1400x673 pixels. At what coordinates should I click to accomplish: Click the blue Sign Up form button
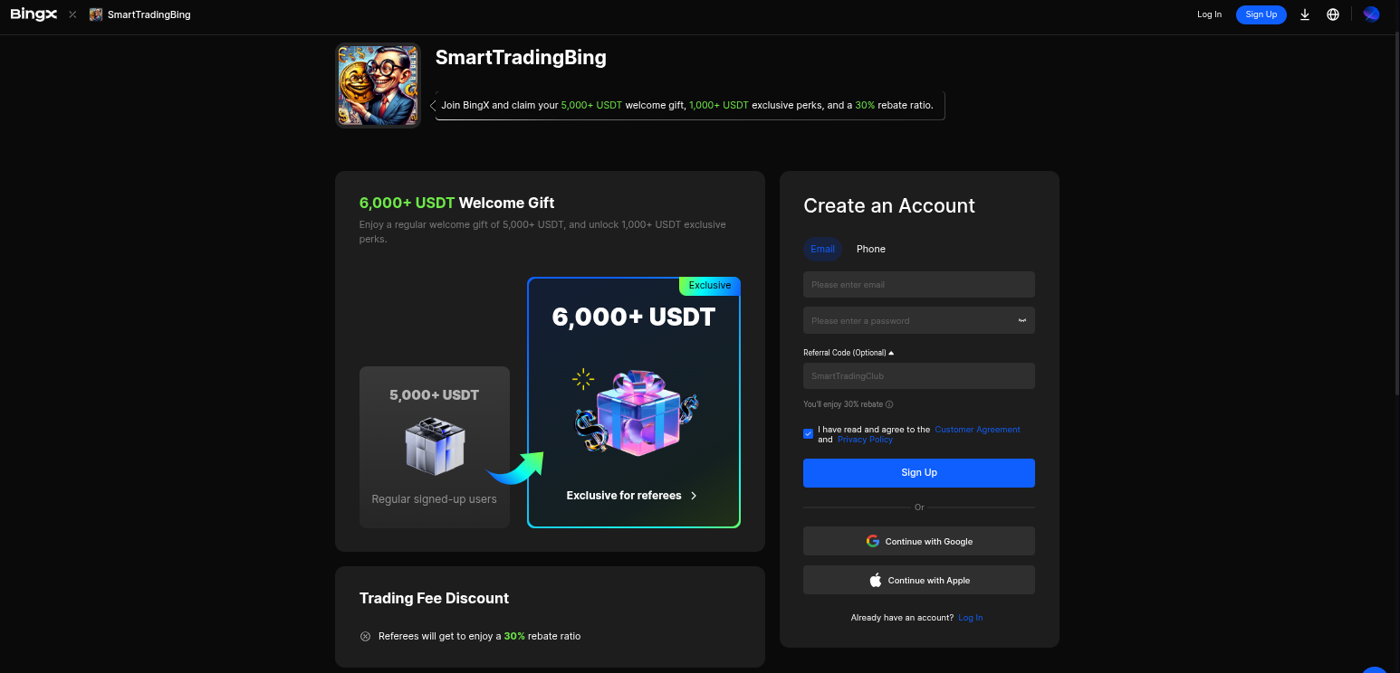click(919, 473)
